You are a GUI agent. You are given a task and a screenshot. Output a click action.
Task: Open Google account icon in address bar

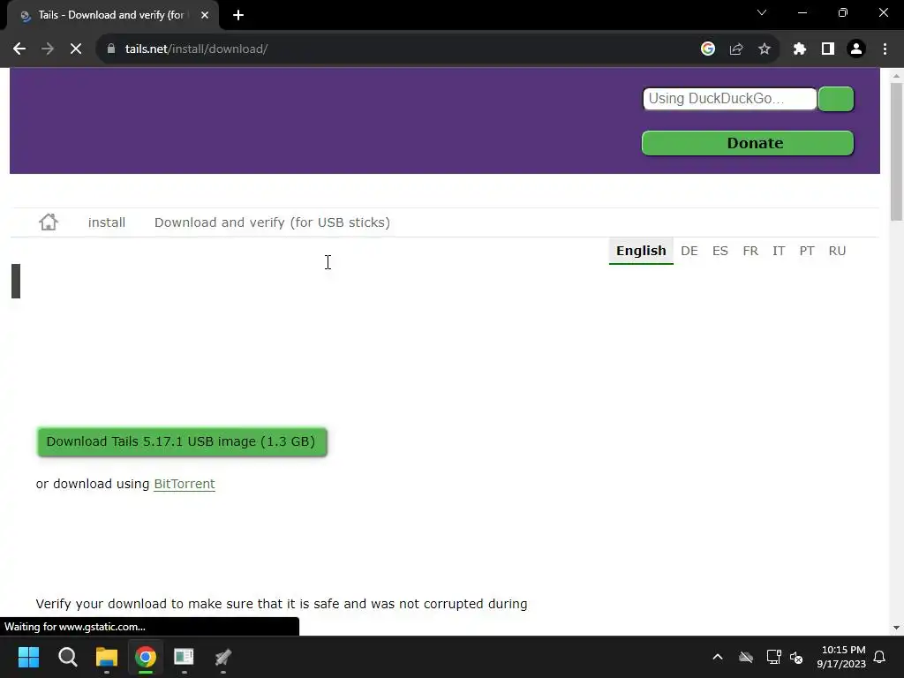(708, 49)
